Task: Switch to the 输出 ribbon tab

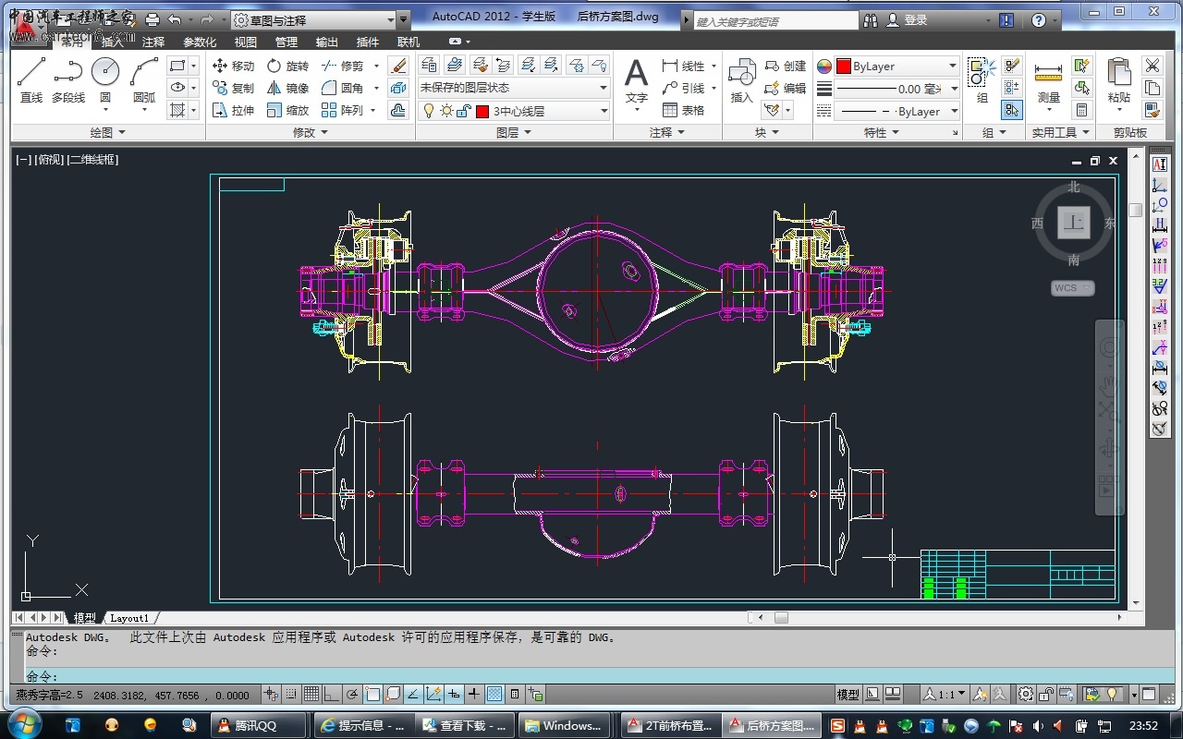Action: (x=327, y=42)
